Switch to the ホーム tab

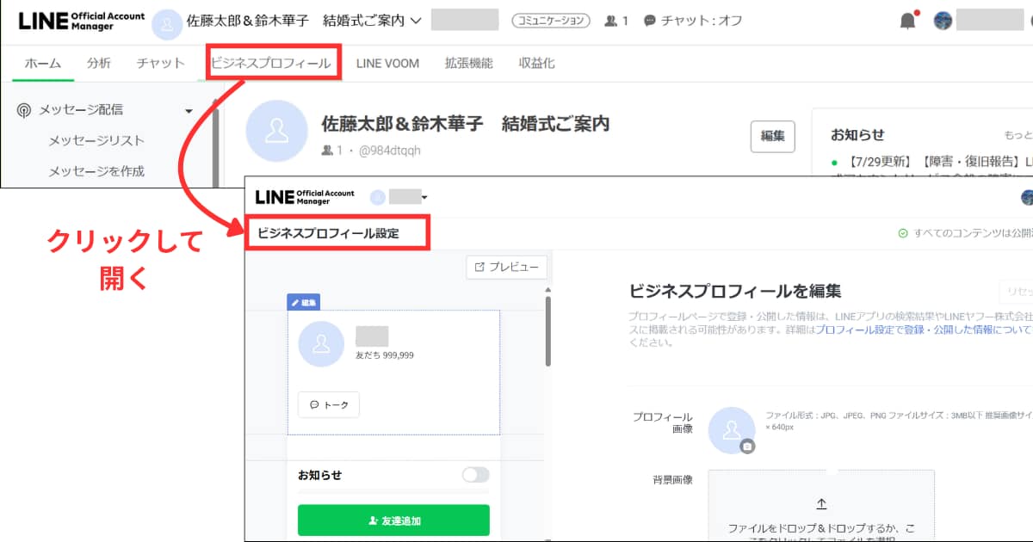43,63
